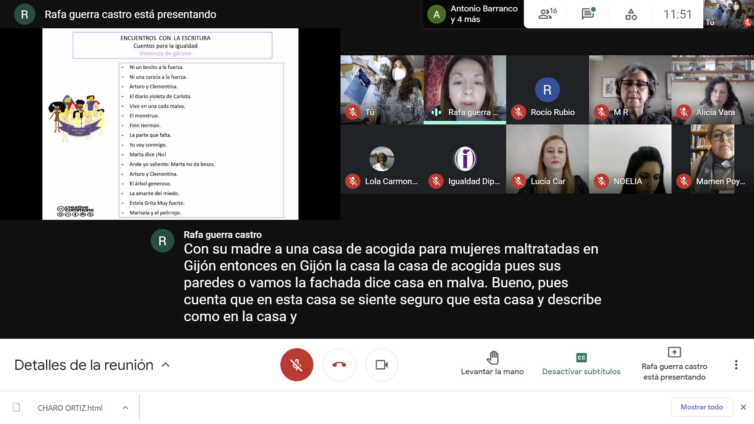Raise your hand with Levantar la mano

tap(492, 364)
